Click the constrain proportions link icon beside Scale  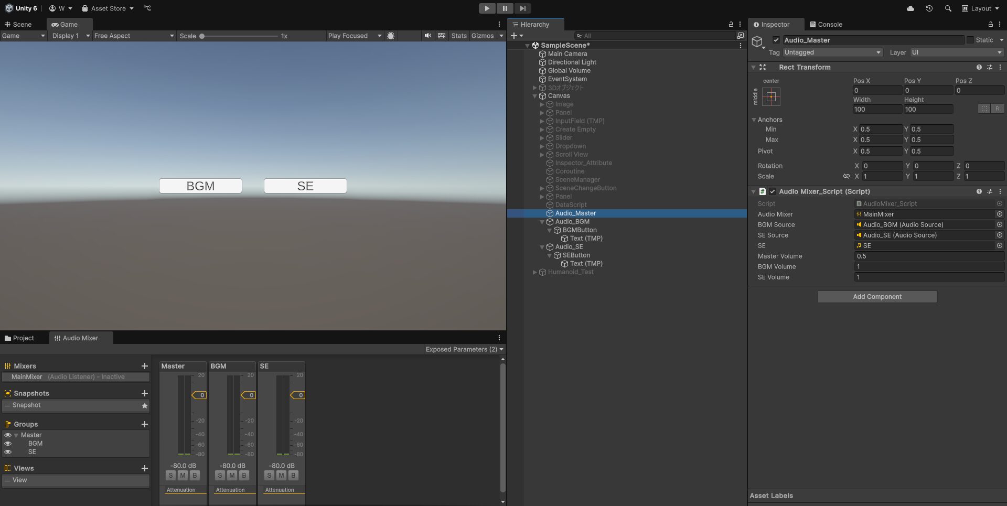pos(846,176)
